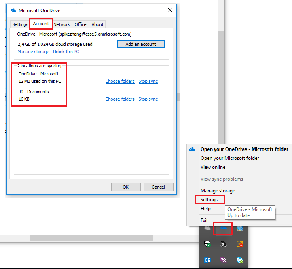Click the '00 - Documents' location name
This screenshot has height=269, width=292.
33,92
